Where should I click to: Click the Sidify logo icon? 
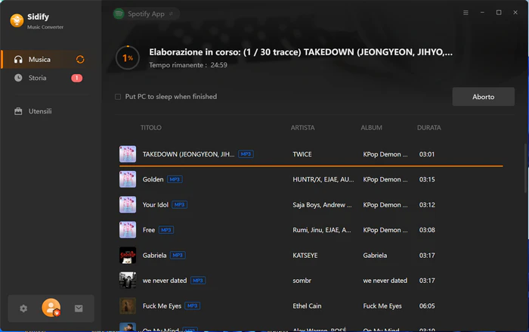click(17, 20)
